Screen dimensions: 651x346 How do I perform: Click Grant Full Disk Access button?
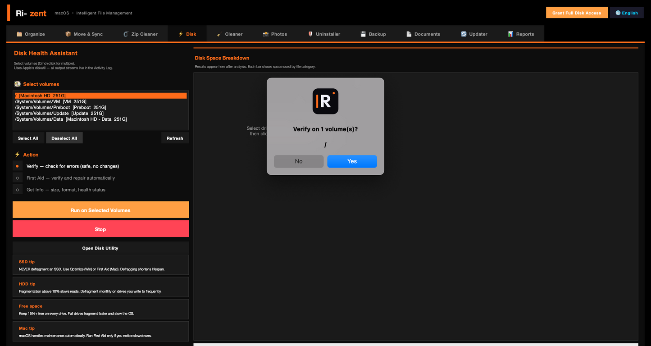577,13
